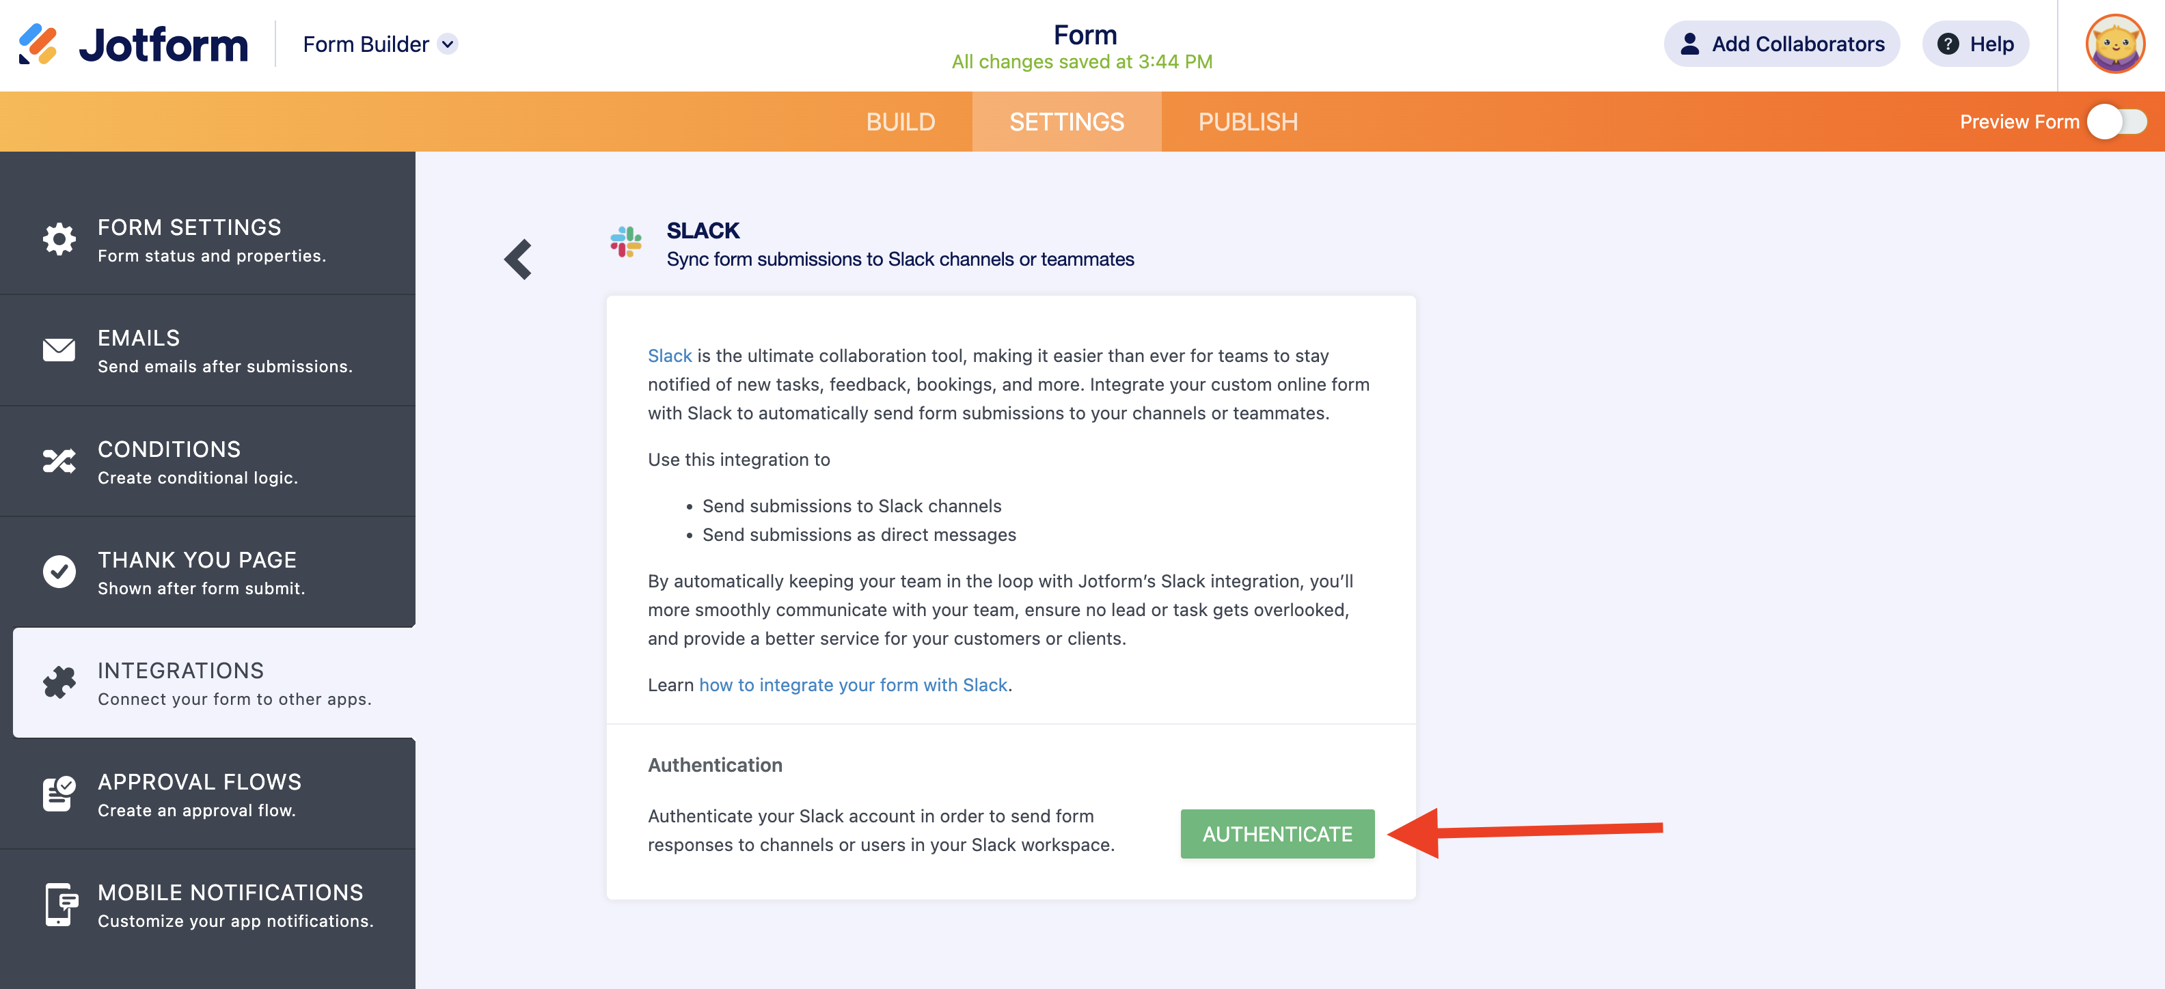Click the Jotform logo

pos(134,44)
